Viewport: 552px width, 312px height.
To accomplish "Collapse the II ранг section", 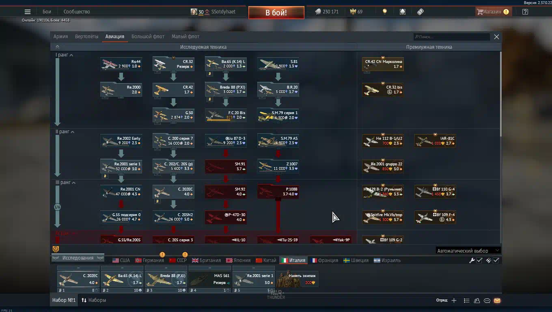I will pos(65,132).
